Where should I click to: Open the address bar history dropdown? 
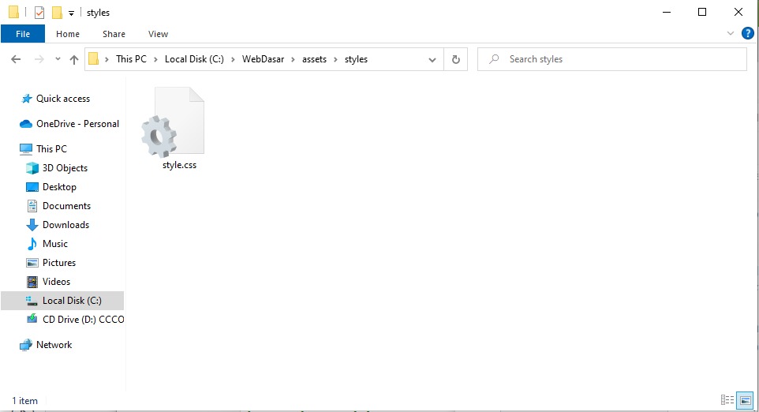click(x=432, y=59)
